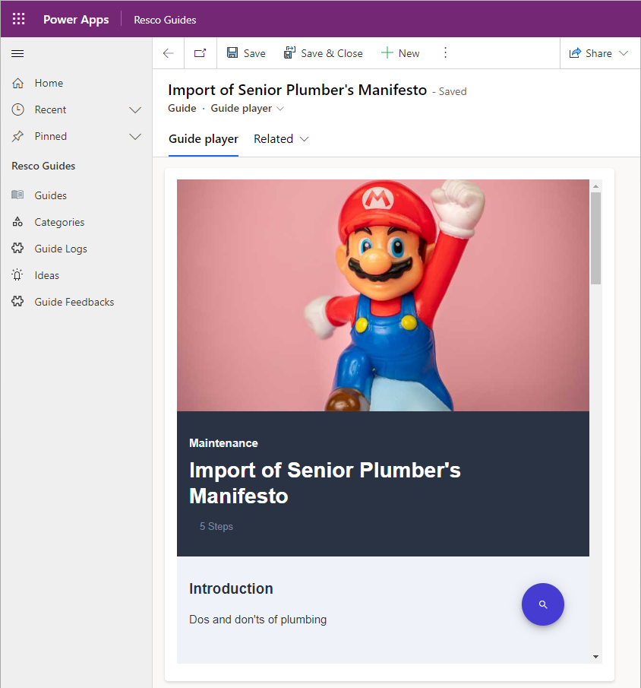
Task: Expand the Share dropdown chevron
Action: point(624,53)
